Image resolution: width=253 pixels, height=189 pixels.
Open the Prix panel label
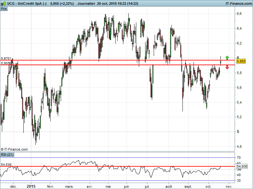click(x=4, y=9)
